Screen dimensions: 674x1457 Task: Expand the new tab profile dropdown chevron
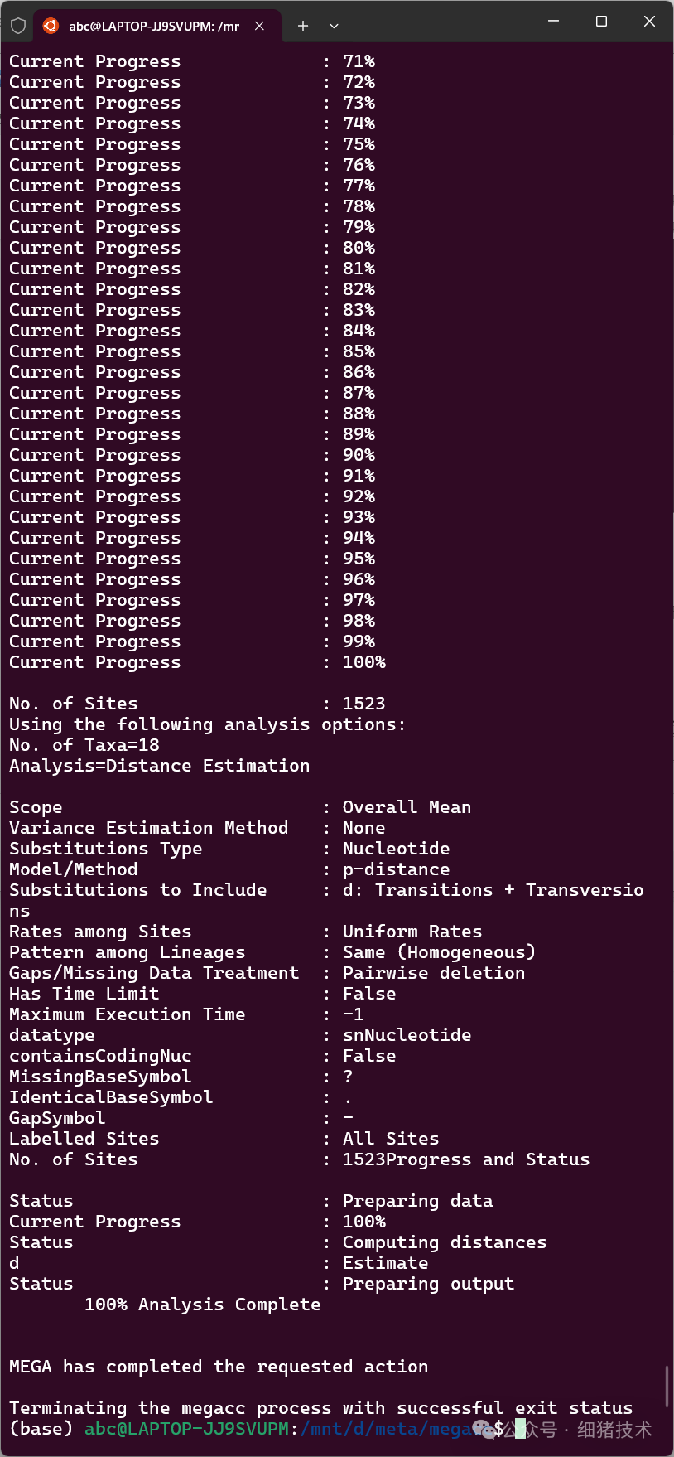tap(334, 26)
